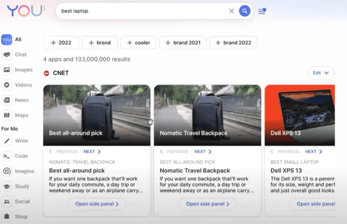Click PREVIOUS on the 'Nomatic Travel Backpack' card
Image resolution: width=347 pixels, height=224 pixels.
point(174,151)
